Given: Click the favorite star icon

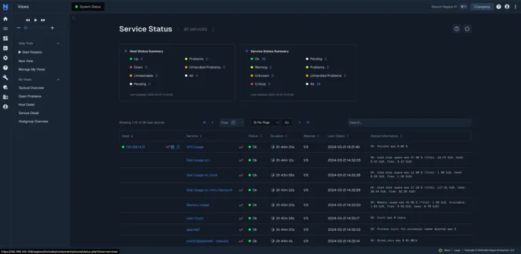Looking at the screenshot, I should click(467, 29).
